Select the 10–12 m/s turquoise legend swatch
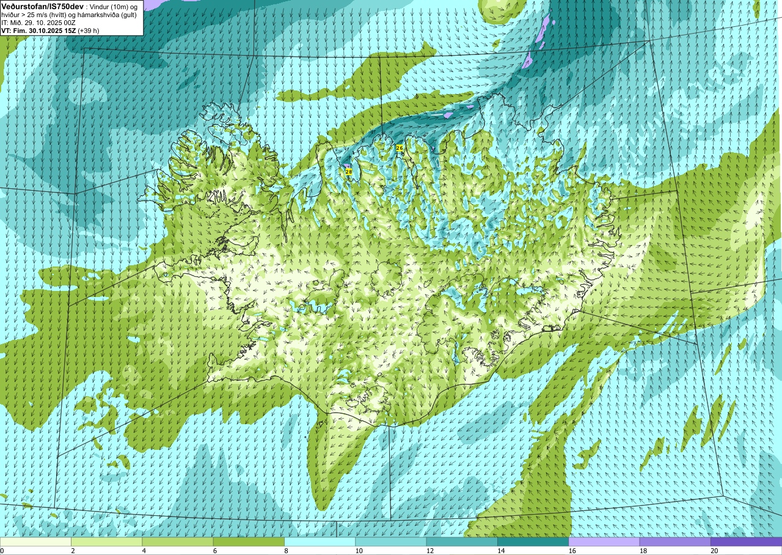The width and height of the screenshot is (782, 555). (x=390, y=542)
